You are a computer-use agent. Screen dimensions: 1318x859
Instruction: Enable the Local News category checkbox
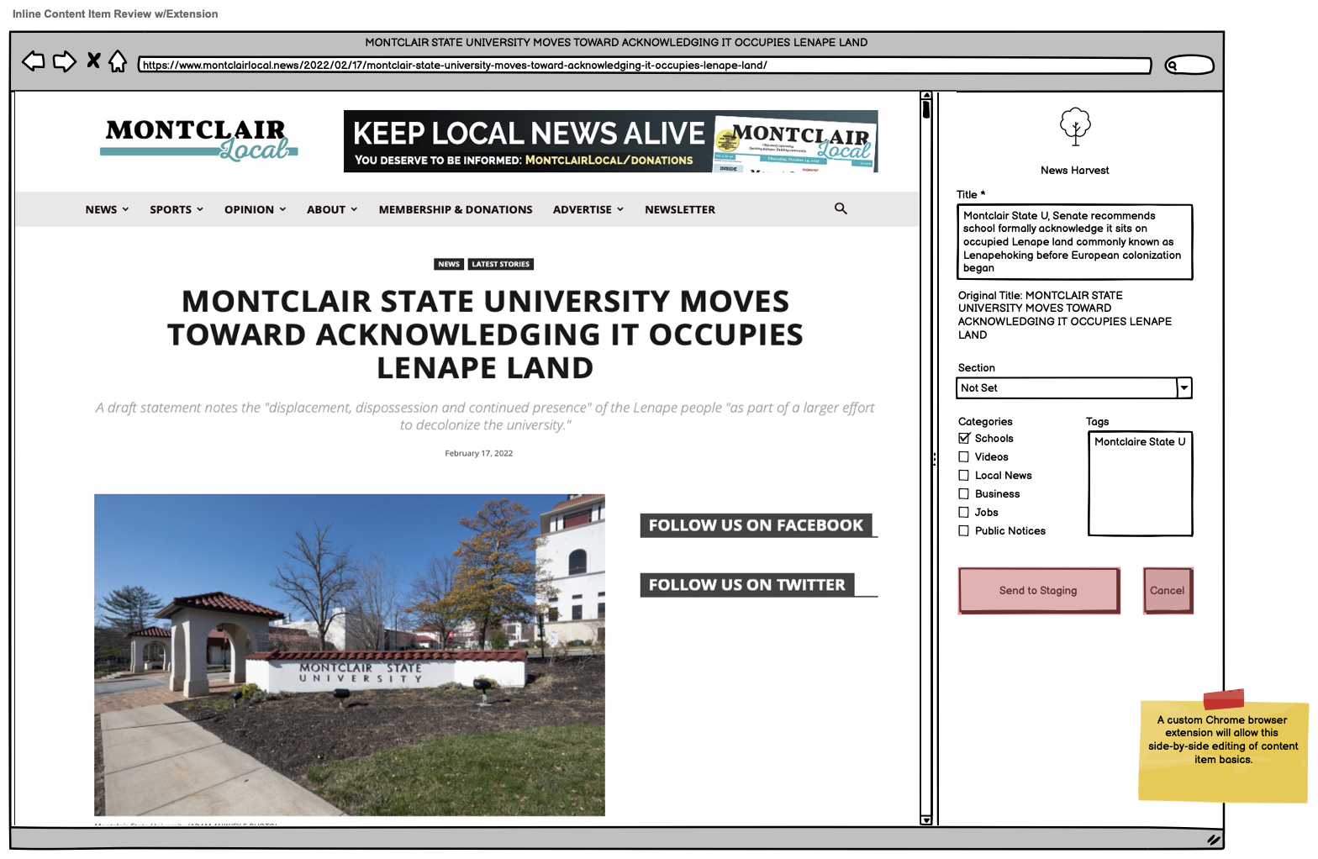click(x=964, y=475)
